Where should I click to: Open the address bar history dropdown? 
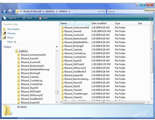[99, 12]
